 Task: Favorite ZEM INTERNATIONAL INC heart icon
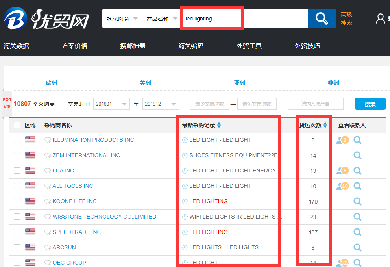pos(48,156)
